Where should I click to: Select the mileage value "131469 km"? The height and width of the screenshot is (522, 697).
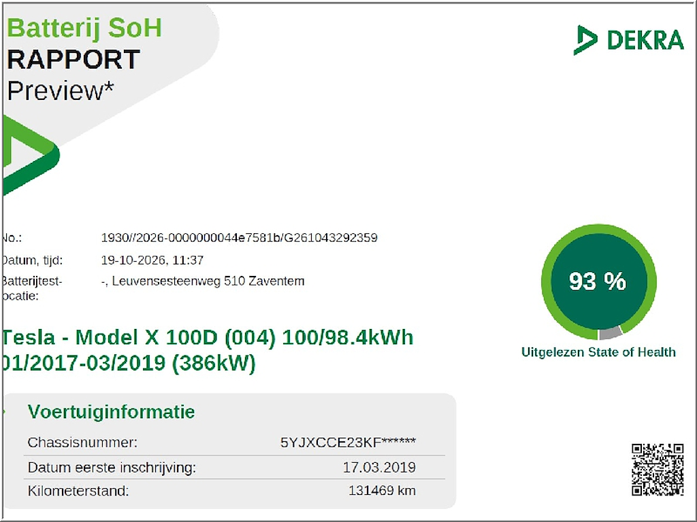[x=383, y=491]
